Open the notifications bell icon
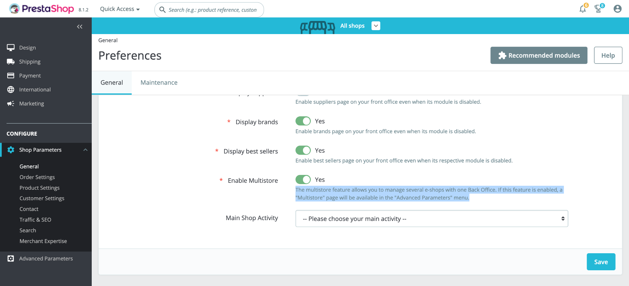This screenshot has width=629, height=286. 583,9
